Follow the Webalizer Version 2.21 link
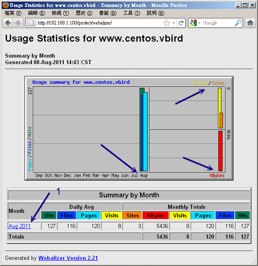Viewport: 258px width, 266px height. coord(68,258)
